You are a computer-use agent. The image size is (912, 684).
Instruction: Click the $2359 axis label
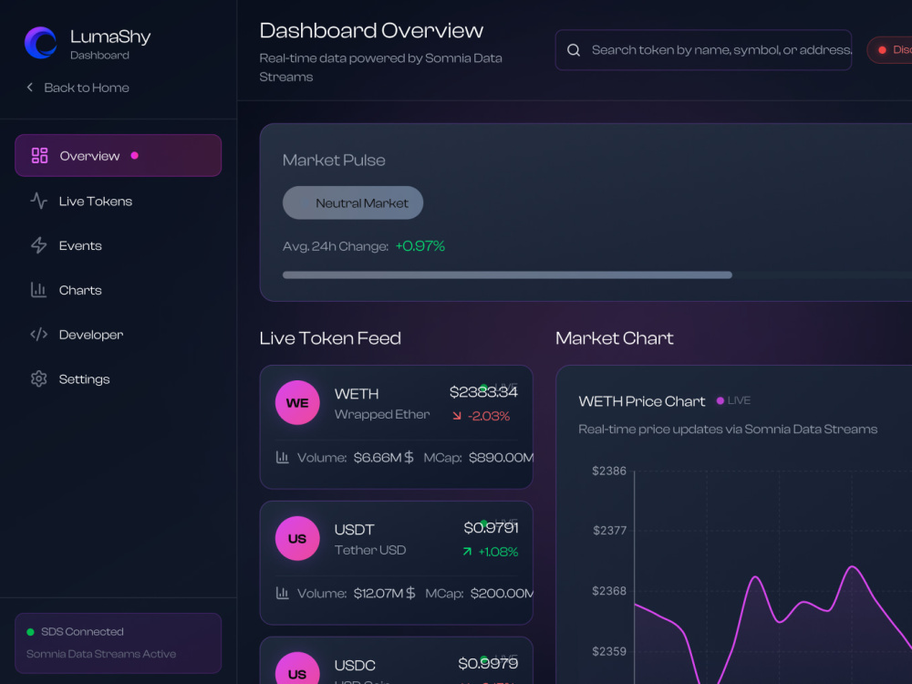pyautogui.click(x=609, y=651)
